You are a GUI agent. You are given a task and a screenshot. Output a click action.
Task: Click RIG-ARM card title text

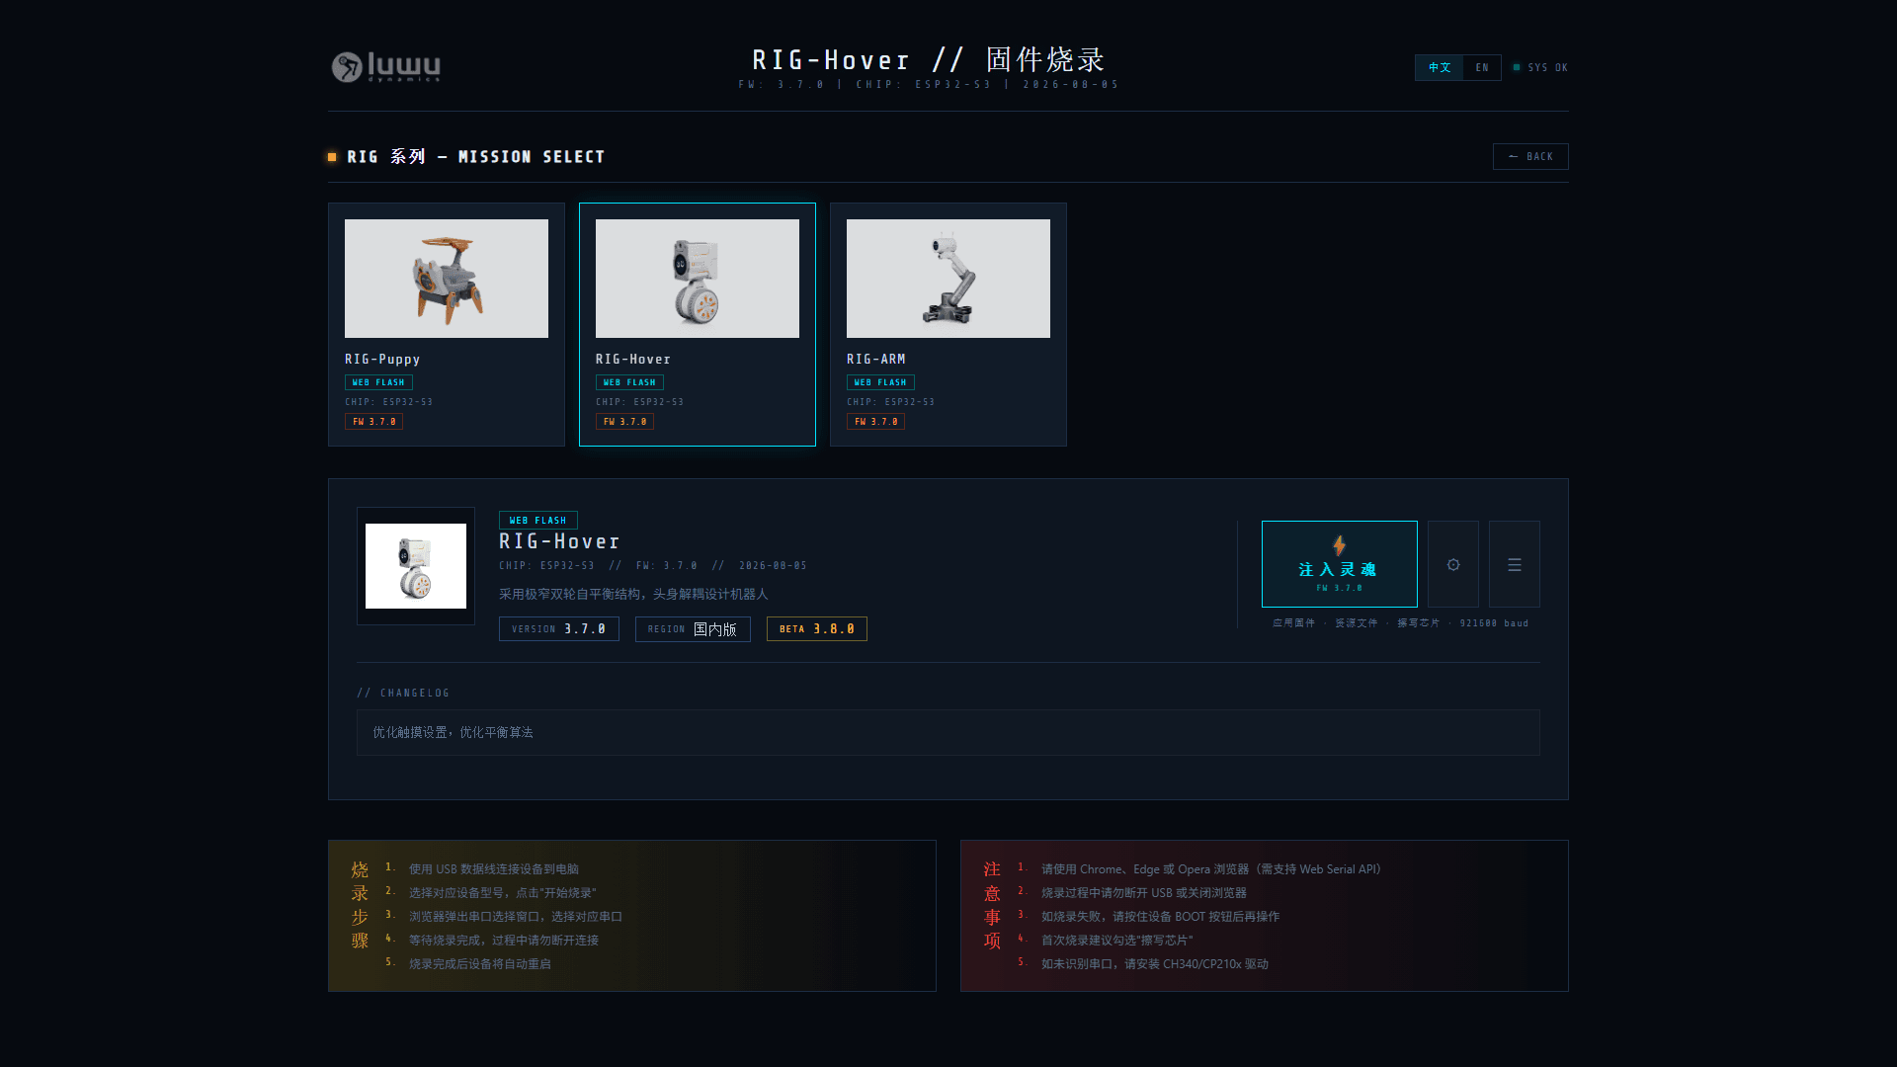coord(876,359)
